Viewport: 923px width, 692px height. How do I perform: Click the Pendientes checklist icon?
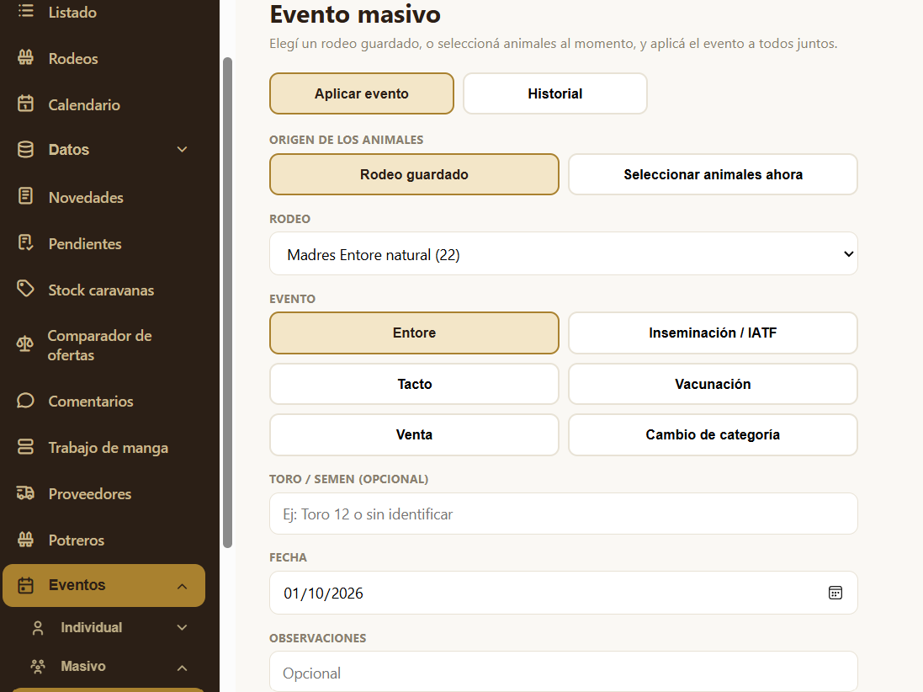[x=25, y=242]
